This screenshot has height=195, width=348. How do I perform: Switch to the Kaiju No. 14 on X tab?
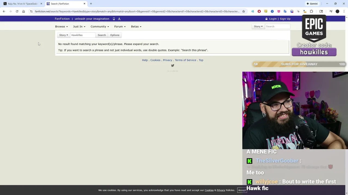click(x=23, y=4)
